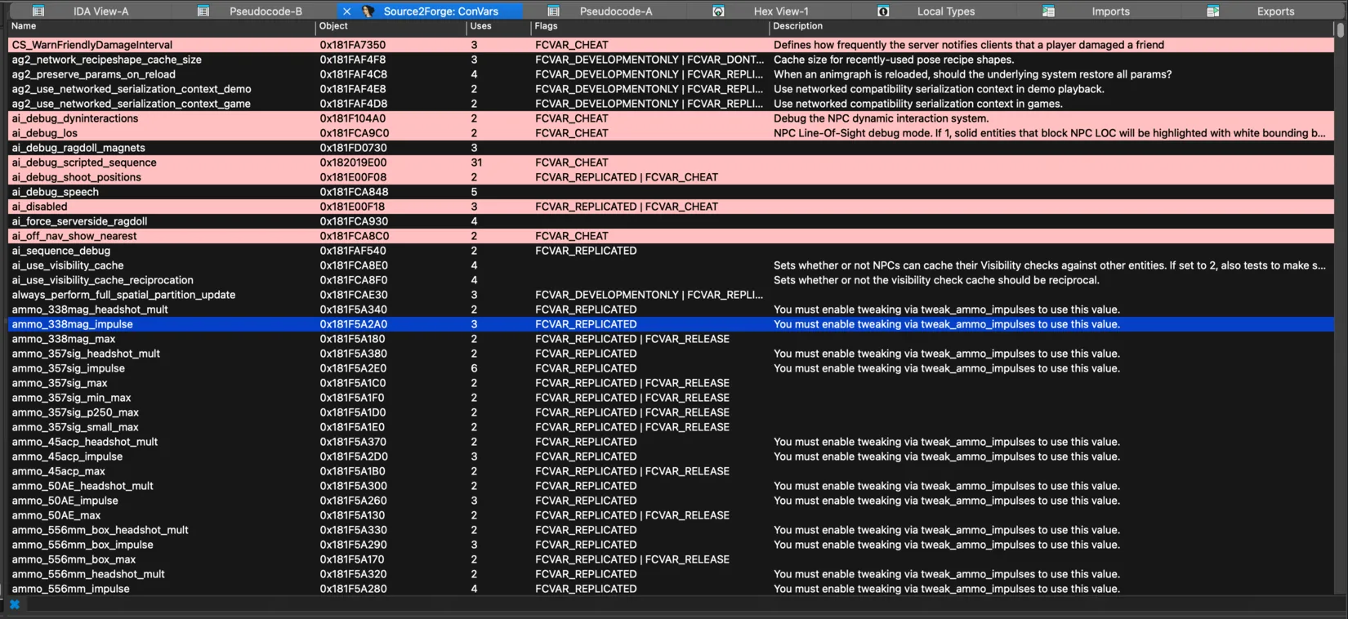This screenshot has width=1348, height=619.
Task: Select the ai_off_nav_show_nearest row
Action: 671,236
